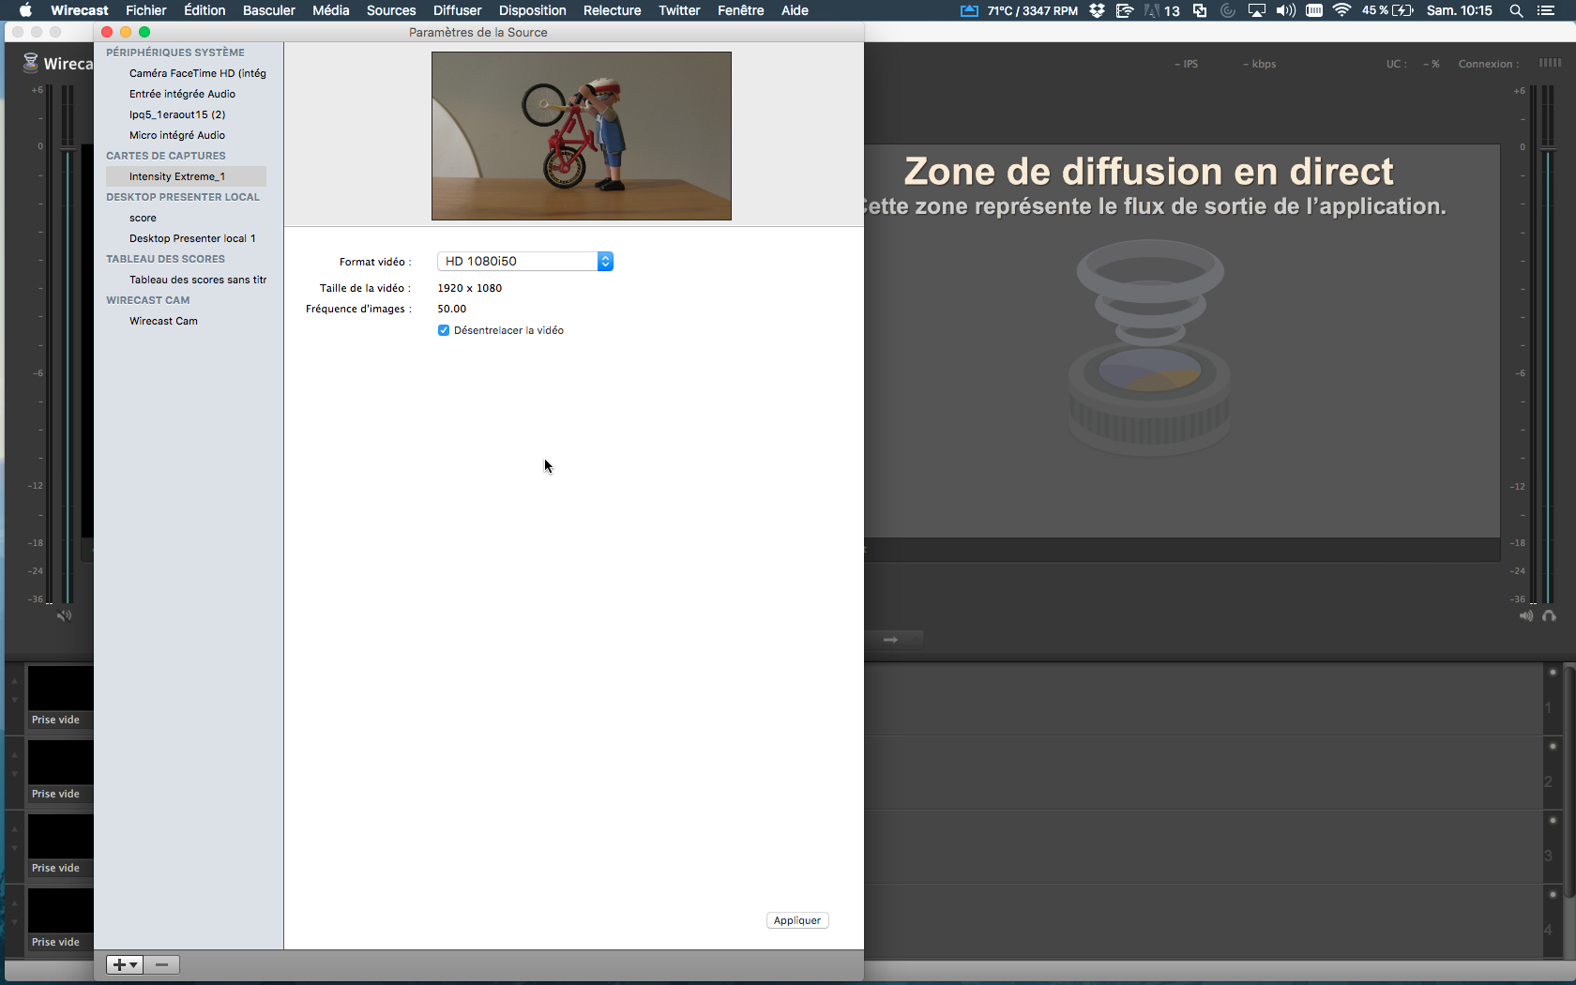Select Desktop Presenter local 1 source

[x=192, y=238]
